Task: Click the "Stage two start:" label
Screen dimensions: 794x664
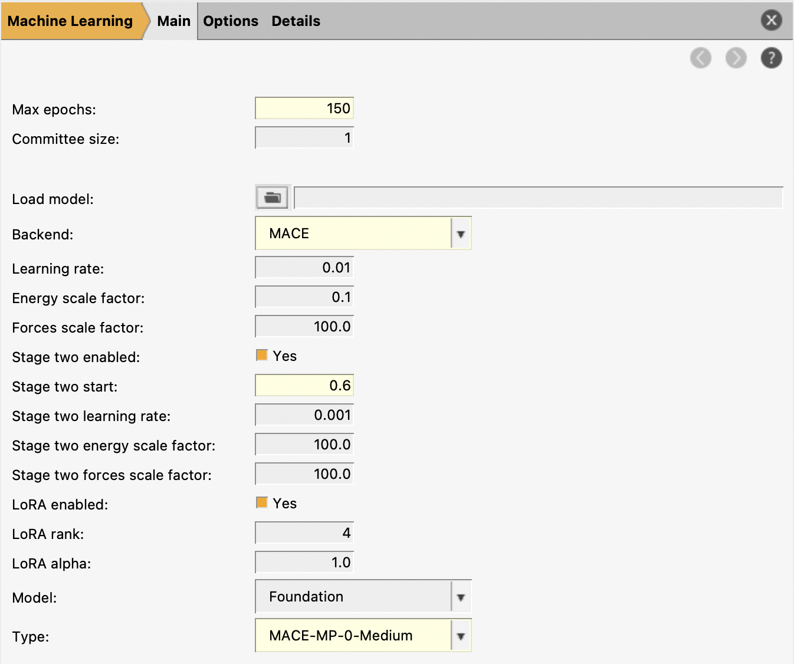Action: tap(65, 387)
